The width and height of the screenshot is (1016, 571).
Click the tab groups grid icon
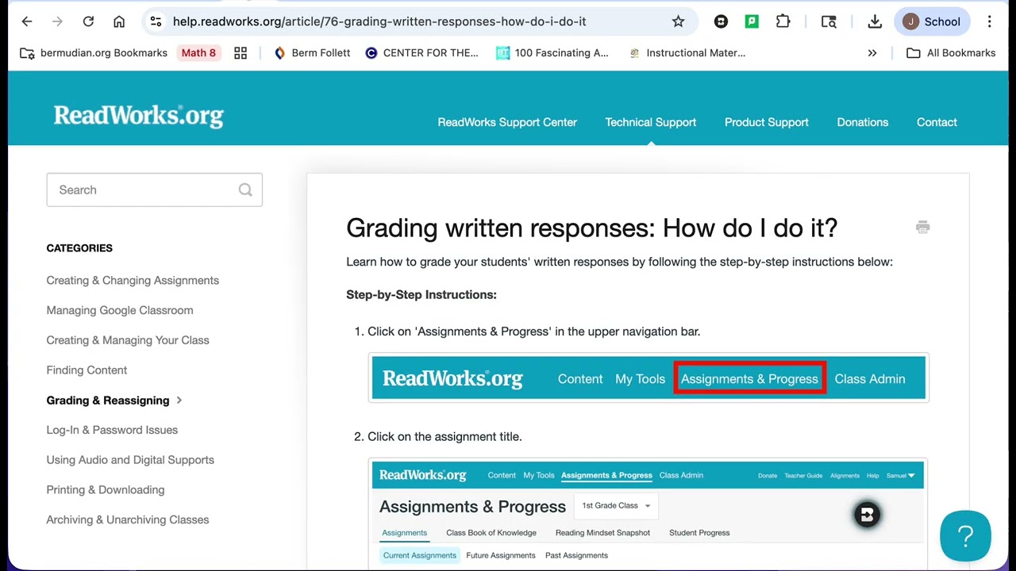point(241,52)
